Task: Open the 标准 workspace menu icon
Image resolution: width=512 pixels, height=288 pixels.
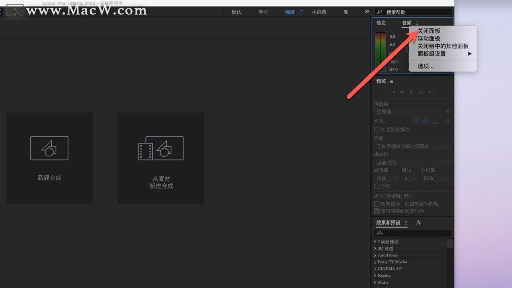Action: [x=302, y=12]
